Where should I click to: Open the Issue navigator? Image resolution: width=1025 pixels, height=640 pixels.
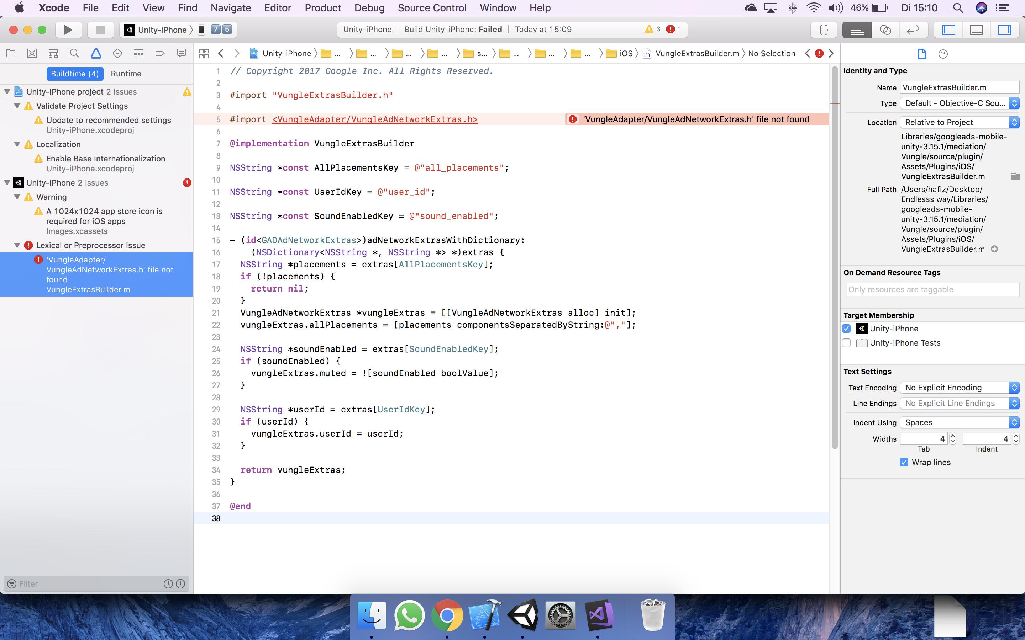click(x=96, y=53)
